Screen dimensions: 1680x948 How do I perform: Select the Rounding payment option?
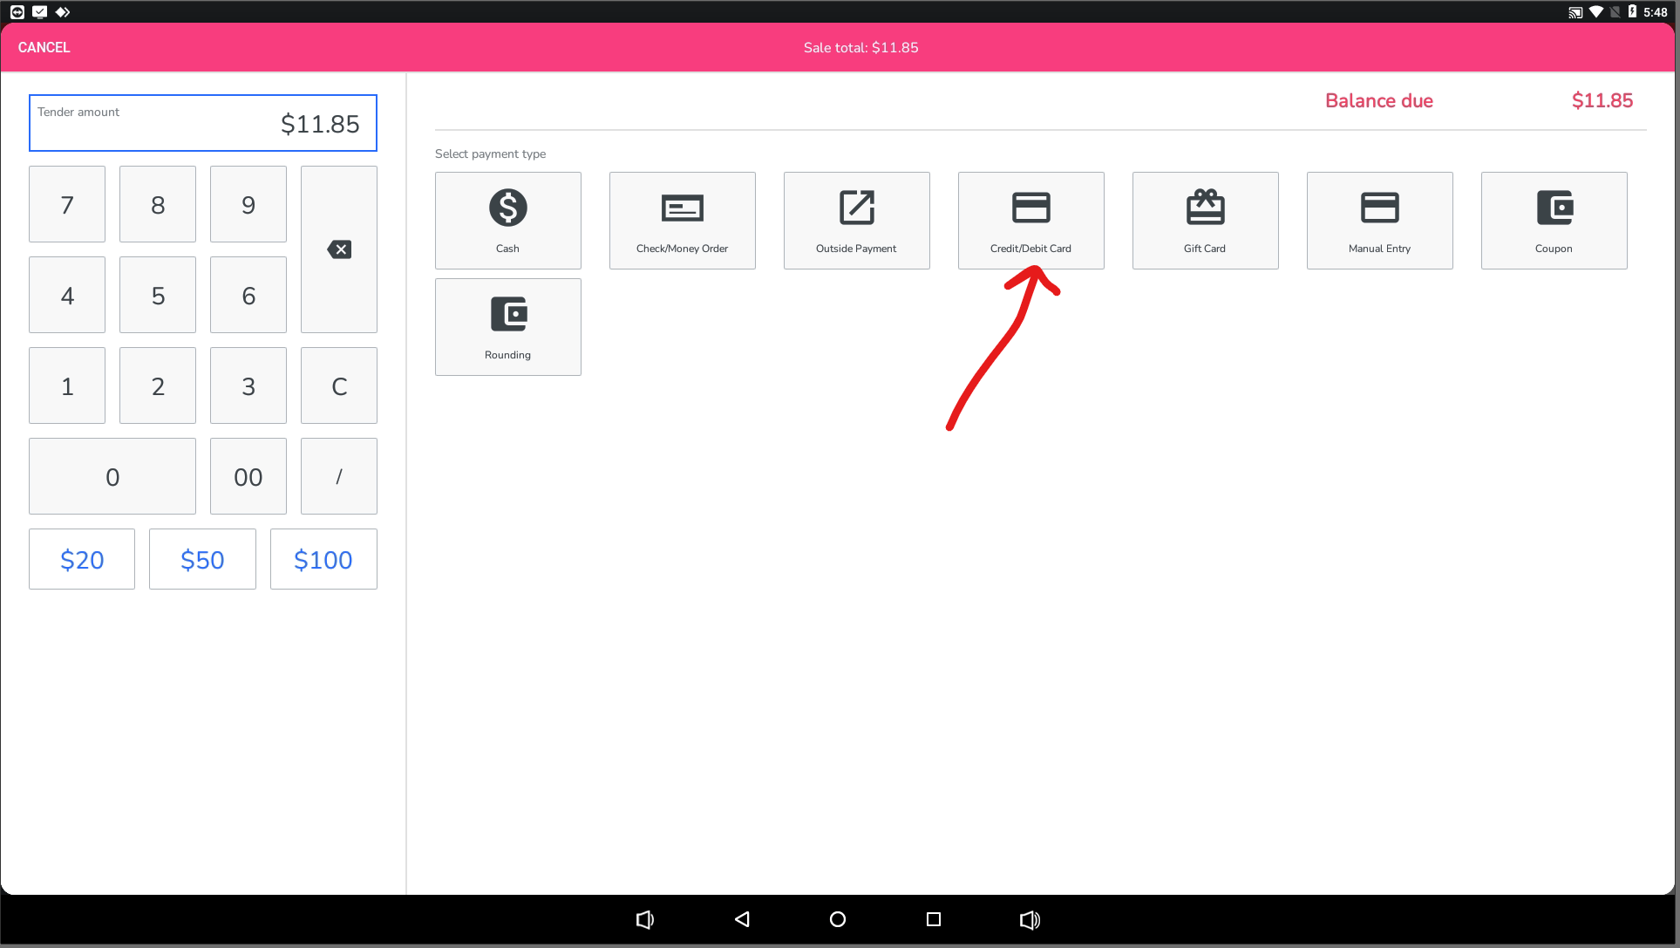(x=507, y=326)
